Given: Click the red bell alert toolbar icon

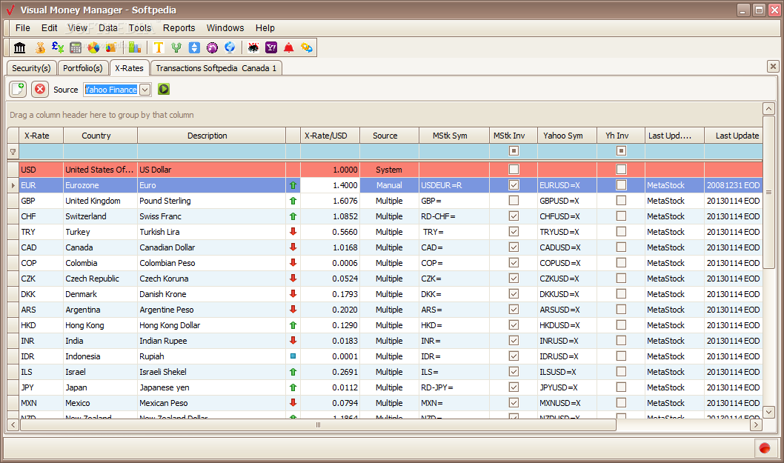Looking at the screenshot, I should coord(288,47).
